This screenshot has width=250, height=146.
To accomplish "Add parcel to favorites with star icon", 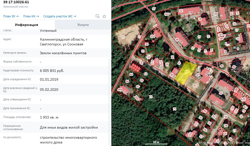I will click(104, 16).
